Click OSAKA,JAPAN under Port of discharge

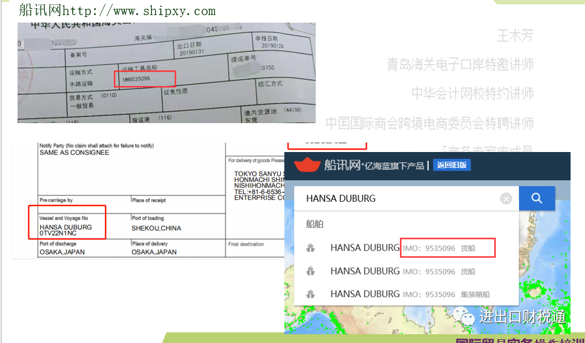62,253
